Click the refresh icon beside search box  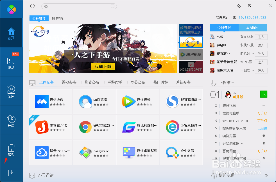point(33,6)
